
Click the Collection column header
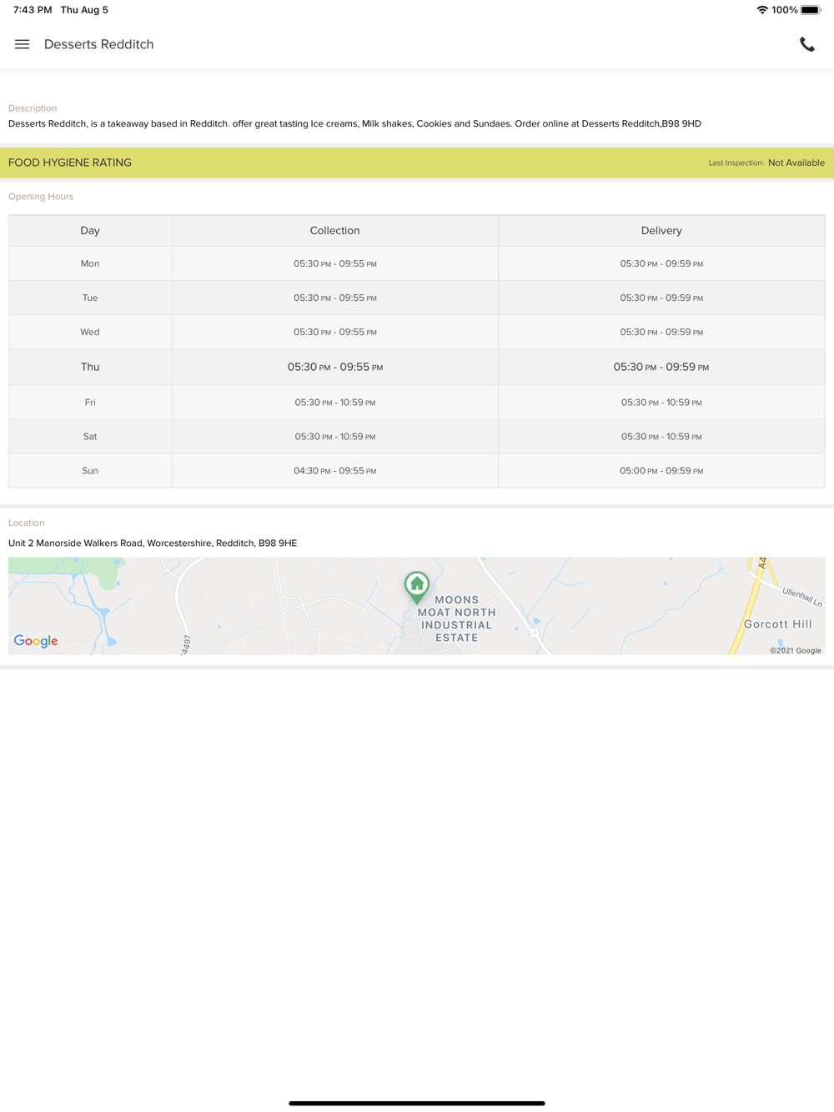coord(335,231)
